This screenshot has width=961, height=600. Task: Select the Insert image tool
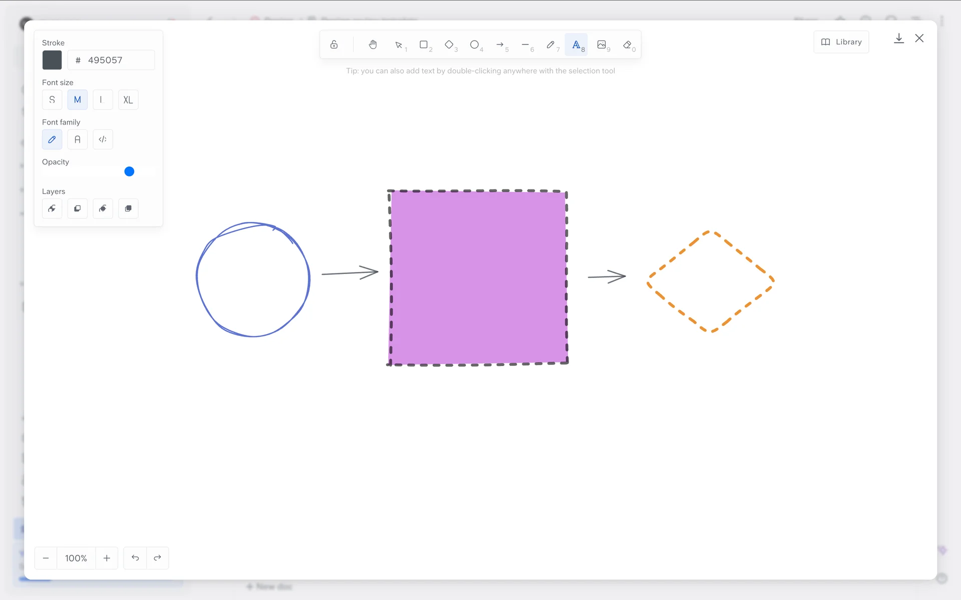pyautogui.click(x=602, y=45)
